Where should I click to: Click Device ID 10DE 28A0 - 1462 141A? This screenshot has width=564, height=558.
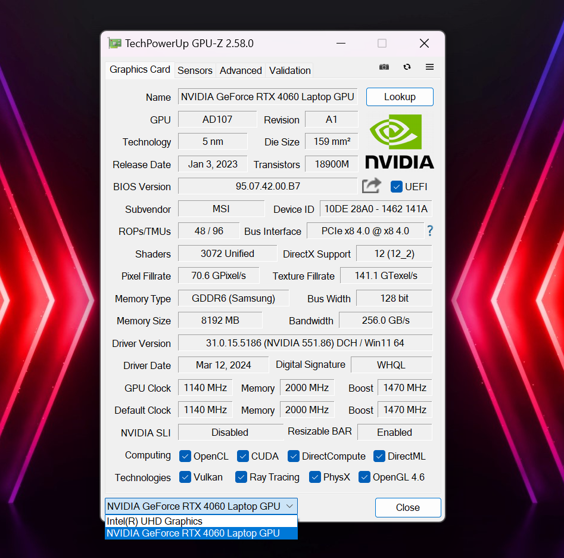(x=376, y=209)
